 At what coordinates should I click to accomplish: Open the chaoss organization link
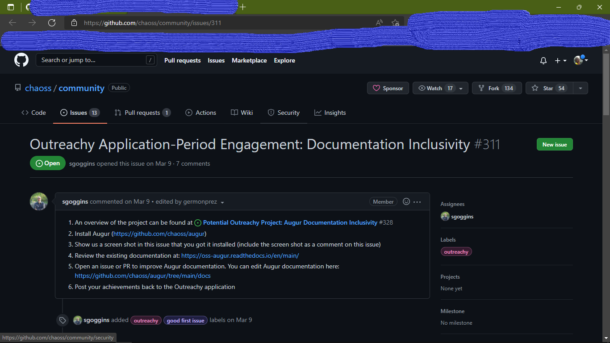(38, 88)
